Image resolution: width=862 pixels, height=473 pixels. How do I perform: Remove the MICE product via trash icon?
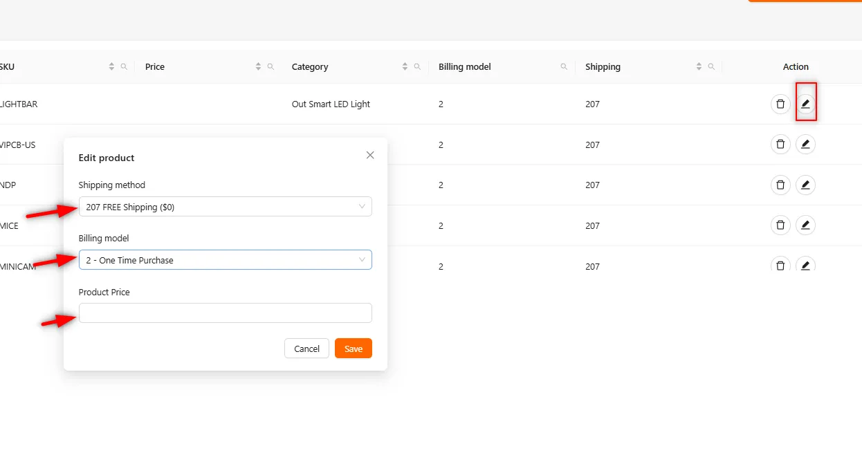(780, 225)
